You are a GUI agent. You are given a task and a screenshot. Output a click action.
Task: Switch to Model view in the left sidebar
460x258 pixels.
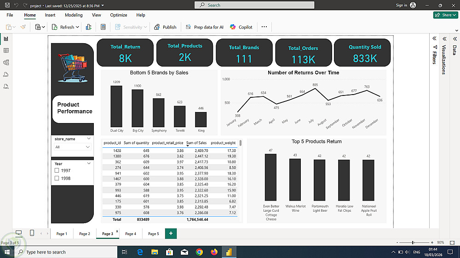(6, 62)
